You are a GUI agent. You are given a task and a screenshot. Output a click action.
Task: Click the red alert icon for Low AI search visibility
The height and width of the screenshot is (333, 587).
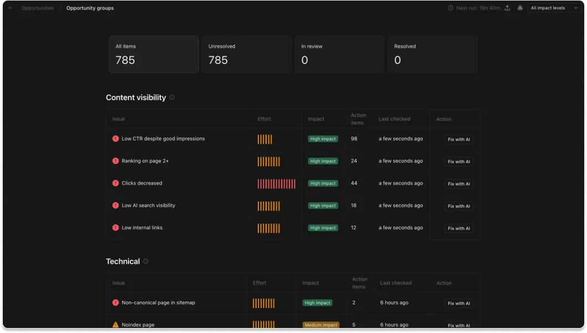tap(115, 206)
